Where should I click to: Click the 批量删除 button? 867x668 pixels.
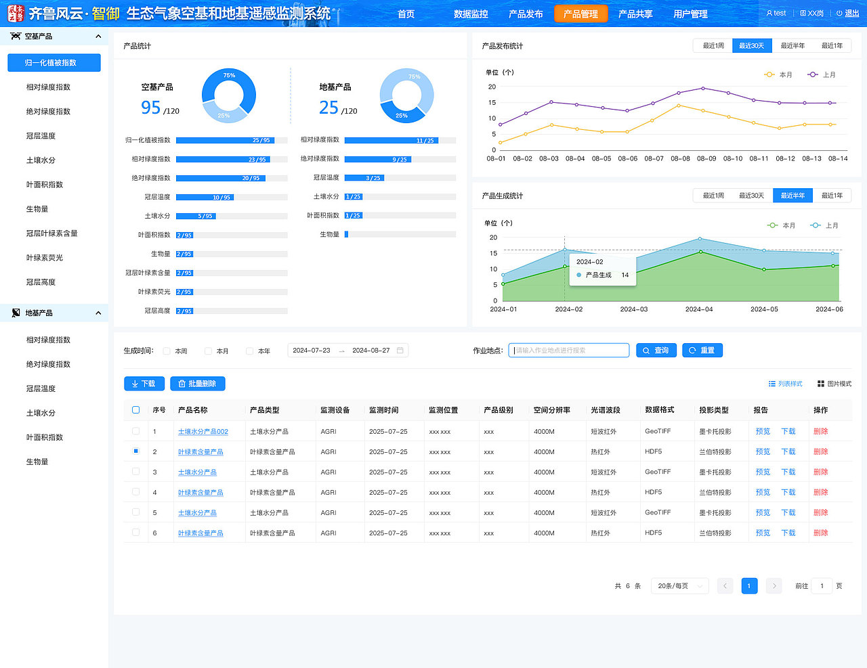198,384
